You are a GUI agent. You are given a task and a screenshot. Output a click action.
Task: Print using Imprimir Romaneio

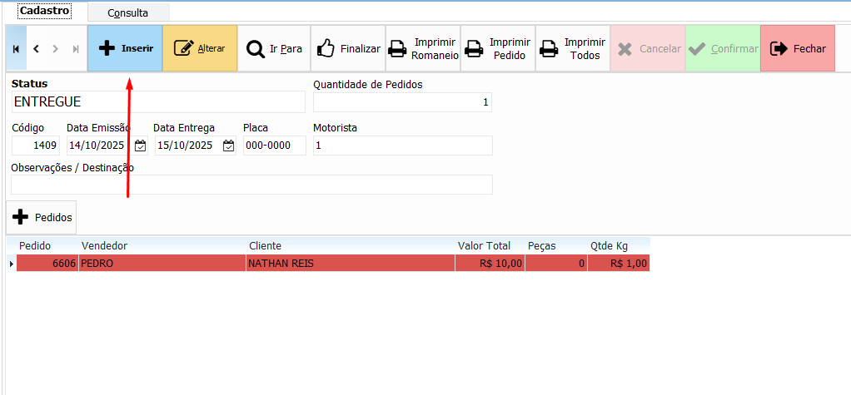point(423,48)
